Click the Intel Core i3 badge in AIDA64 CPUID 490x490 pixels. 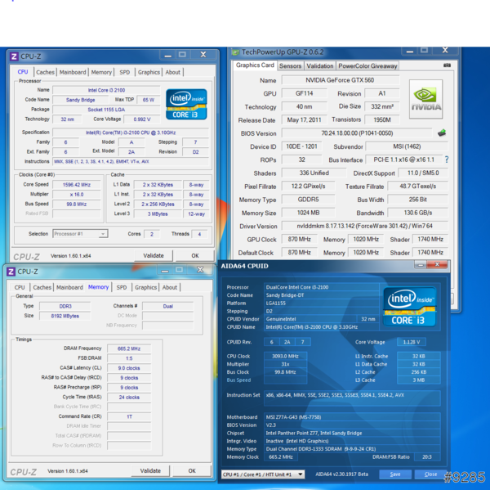pos(409,306)
